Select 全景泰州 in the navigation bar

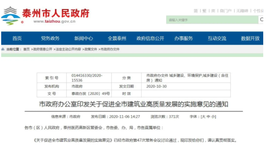click(x=117, y=38)
